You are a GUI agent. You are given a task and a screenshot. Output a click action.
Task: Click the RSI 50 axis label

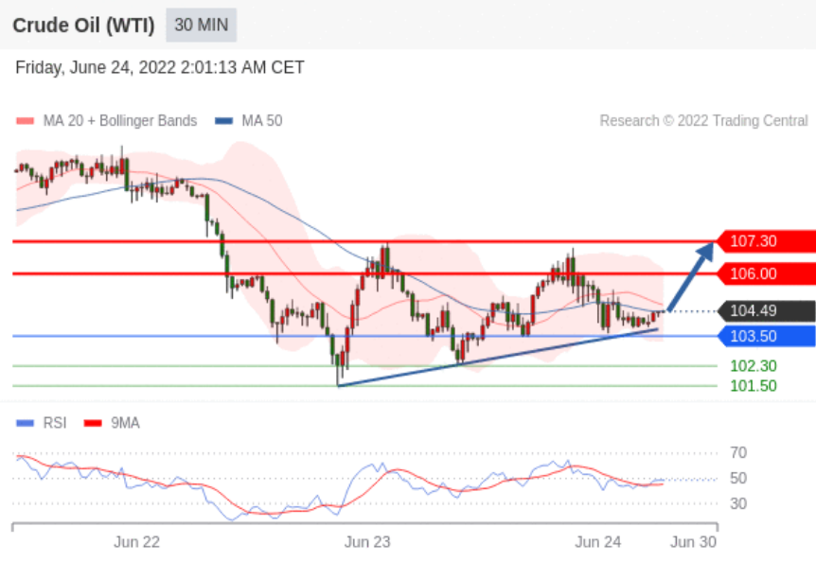coord(738,479)
